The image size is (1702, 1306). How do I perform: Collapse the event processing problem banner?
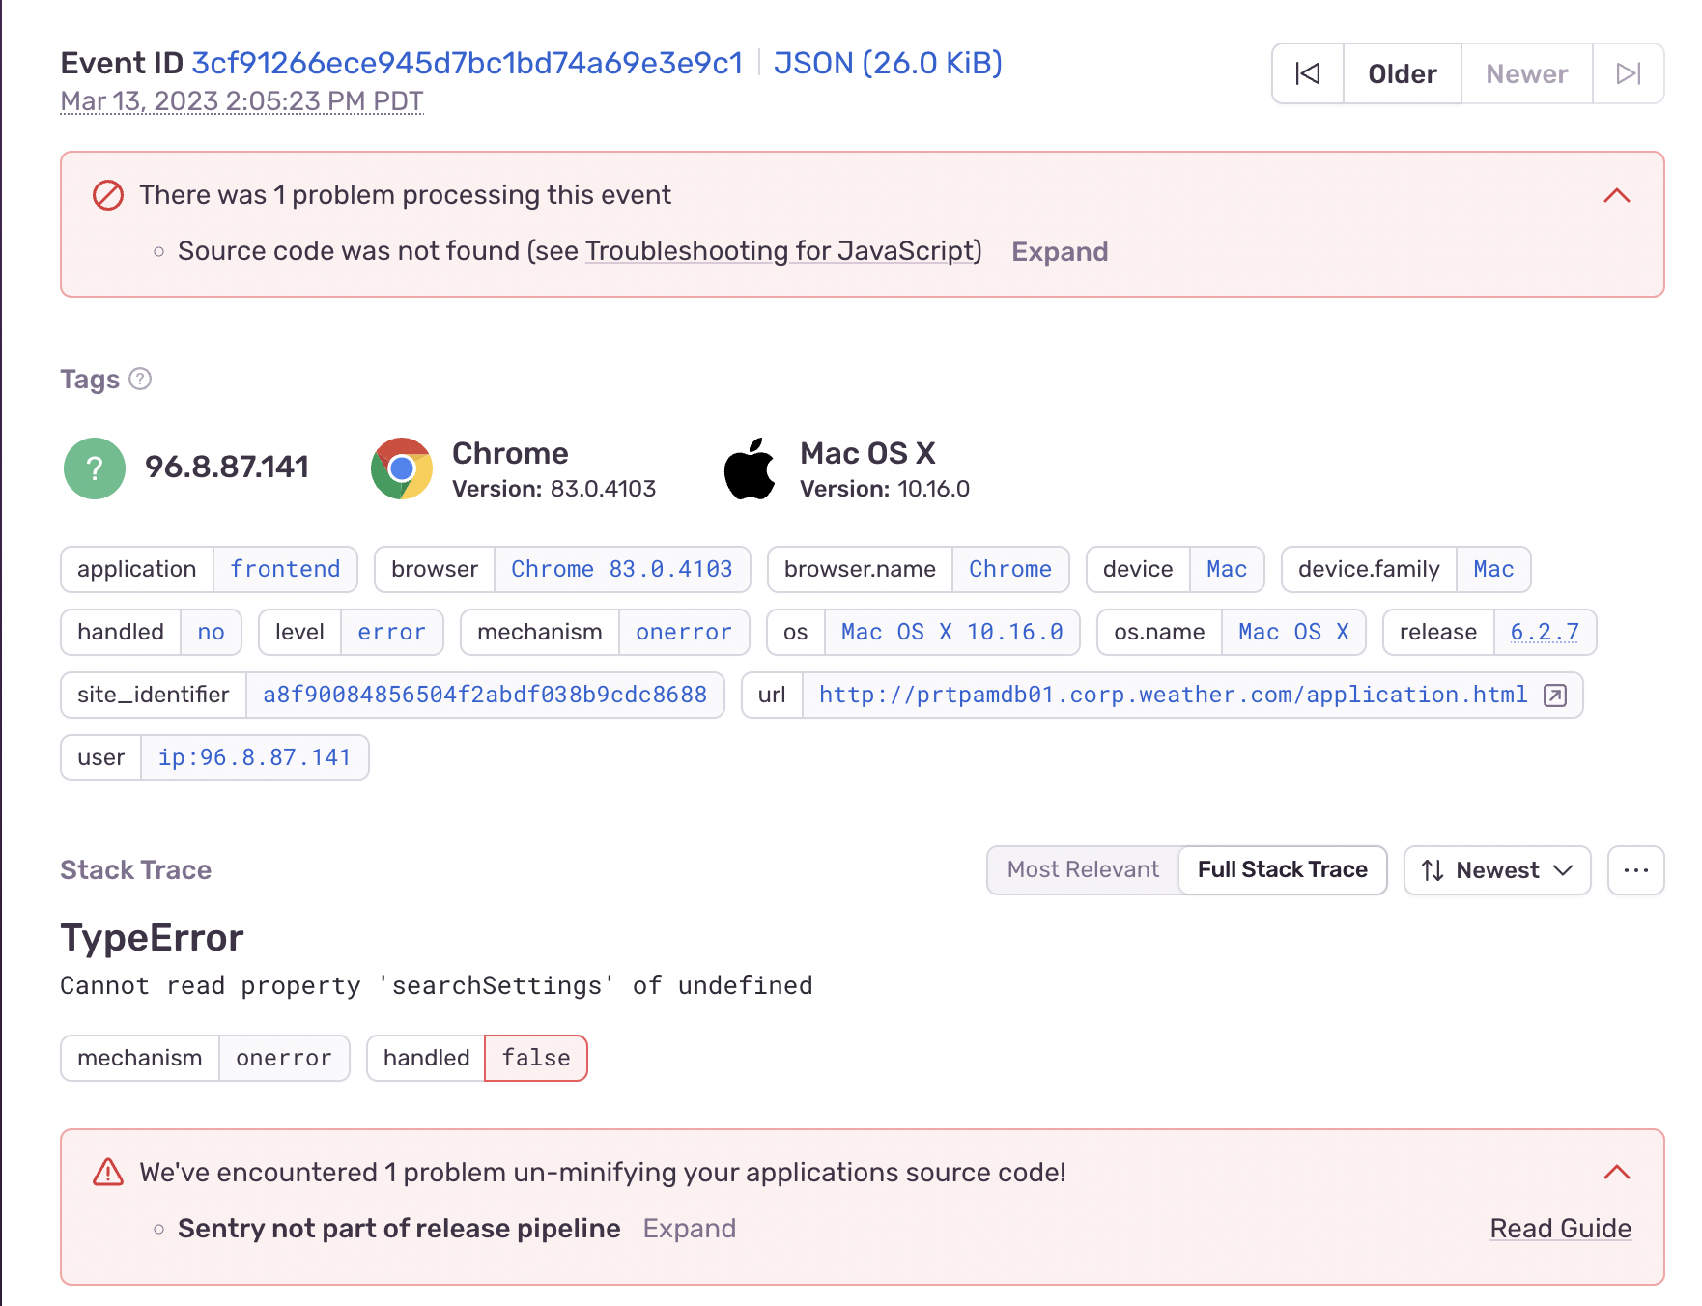point(1616,197)
